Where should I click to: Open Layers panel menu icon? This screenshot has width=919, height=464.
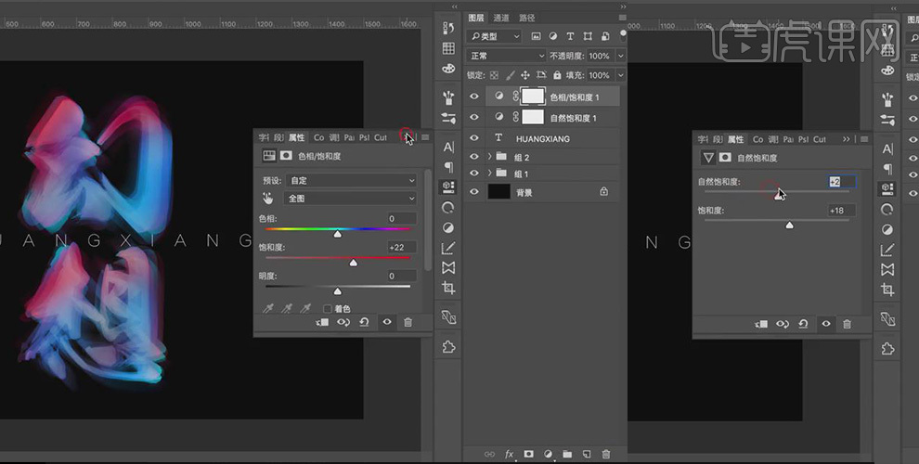click(x=622, y=18)
